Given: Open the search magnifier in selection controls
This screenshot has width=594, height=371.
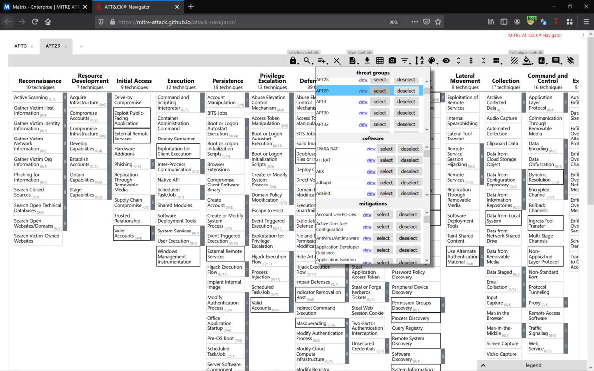Looking at the screenshot, I should coord(308,61).
